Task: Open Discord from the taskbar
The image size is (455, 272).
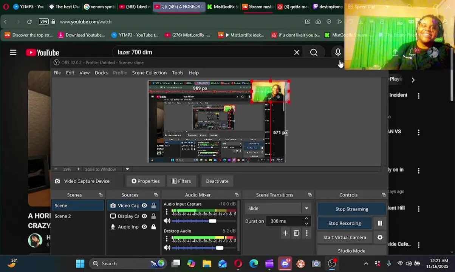Action: (285, 263)
